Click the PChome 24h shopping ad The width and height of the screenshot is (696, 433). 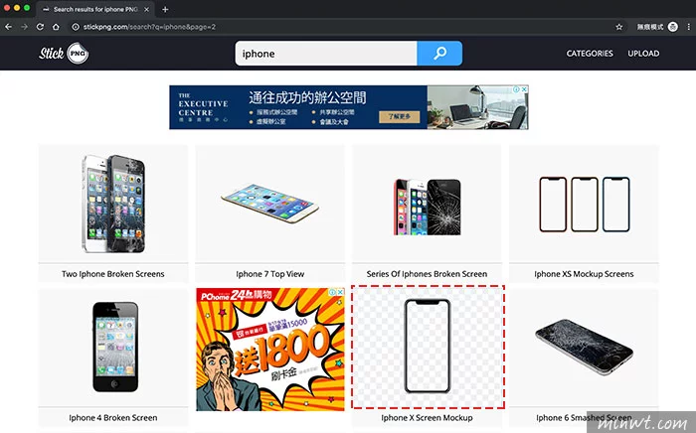269,350
